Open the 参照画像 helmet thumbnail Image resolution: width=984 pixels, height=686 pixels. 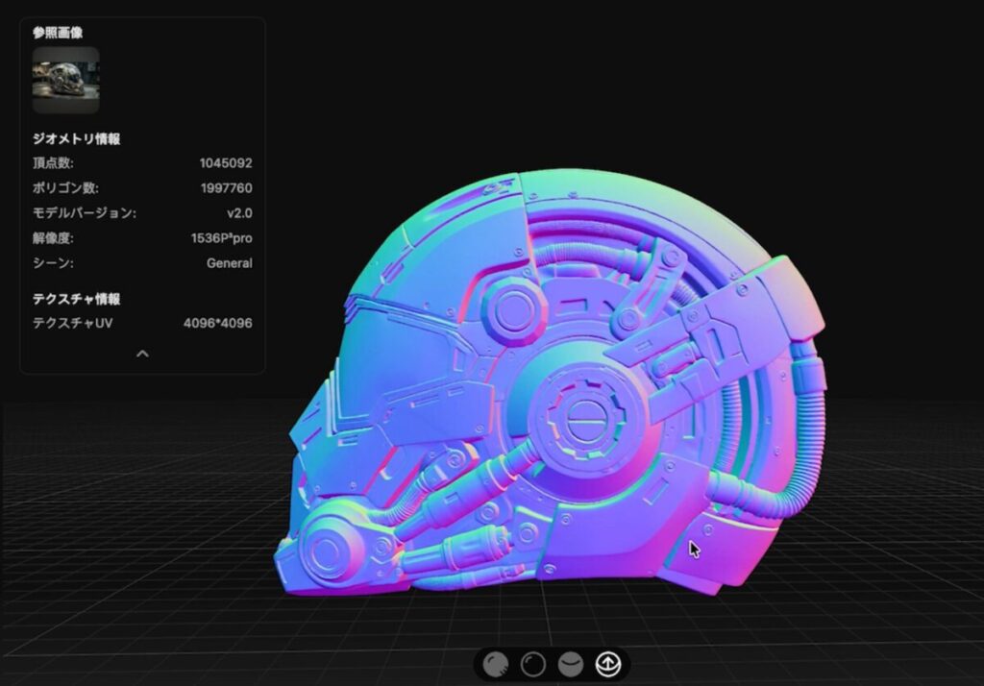pyautogui.click(x=65, y=81)
